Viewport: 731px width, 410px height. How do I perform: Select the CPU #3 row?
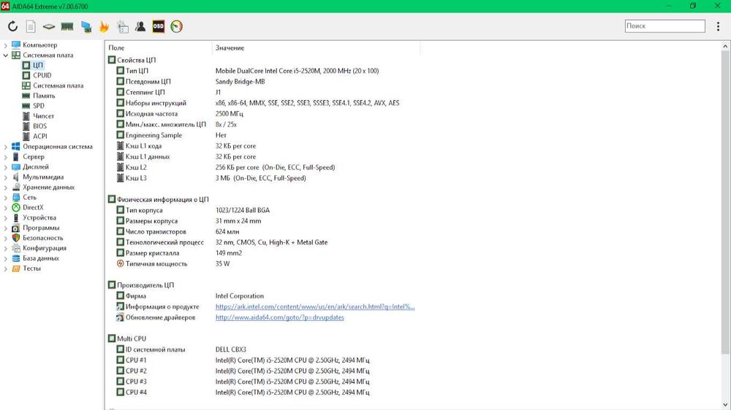(x=263, y=382)
